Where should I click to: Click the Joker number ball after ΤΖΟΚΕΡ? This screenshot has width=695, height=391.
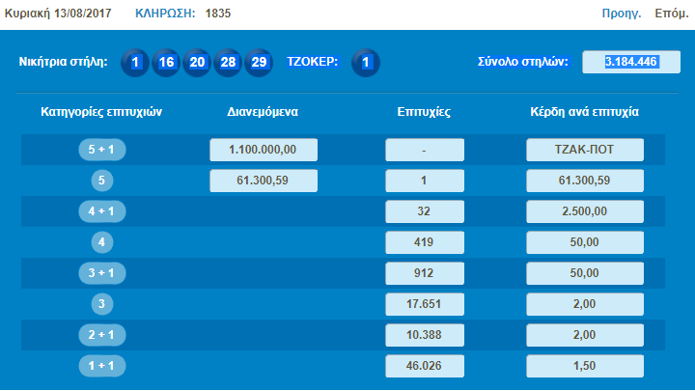(365, 63)
